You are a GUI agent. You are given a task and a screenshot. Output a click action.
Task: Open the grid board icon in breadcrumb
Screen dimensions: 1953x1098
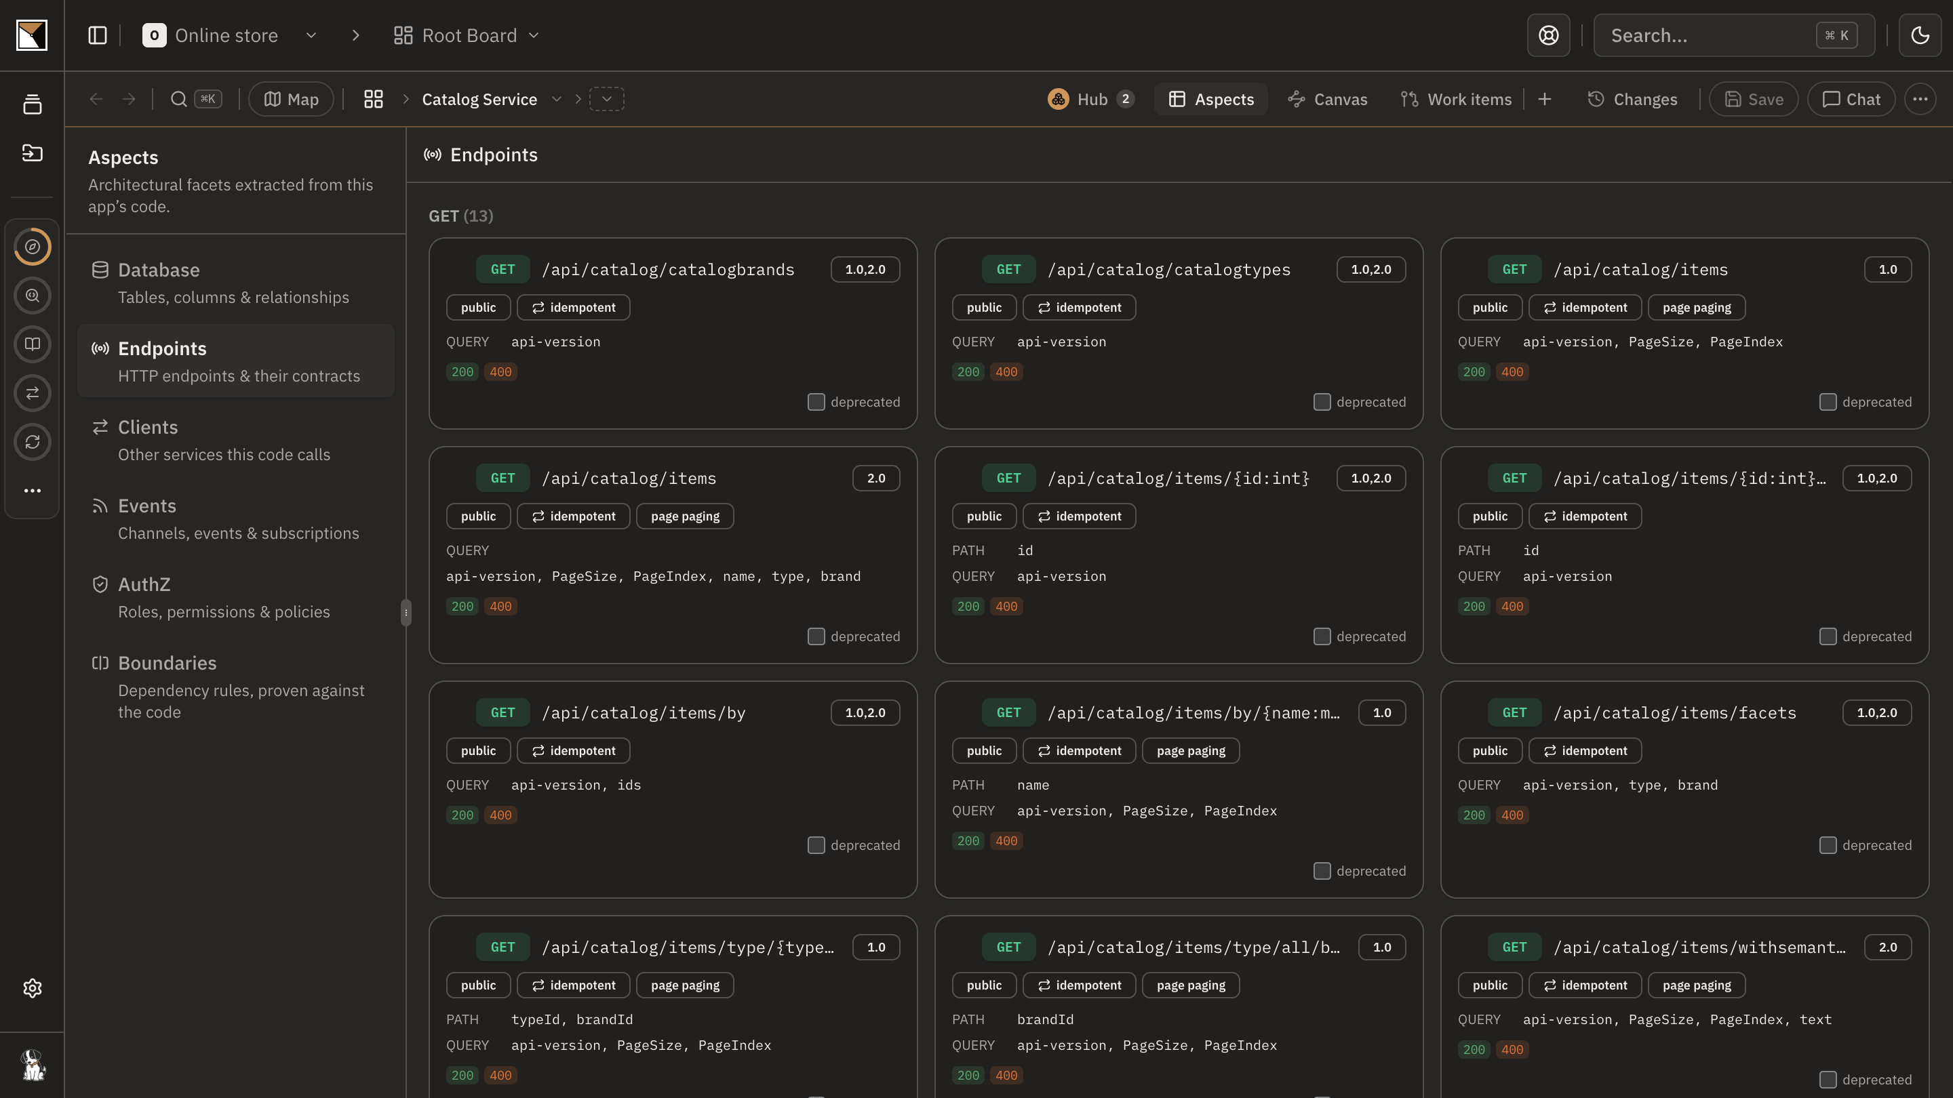click(x=373, y=99)
